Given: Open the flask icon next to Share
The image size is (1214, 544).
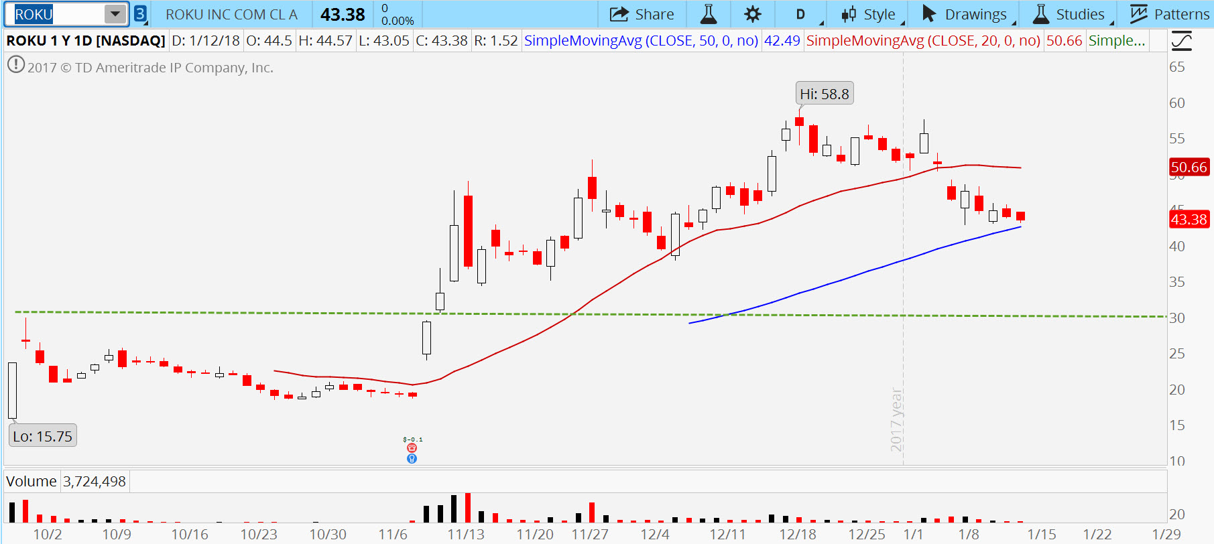Looking at the screenshot, I should click(709, 14).
